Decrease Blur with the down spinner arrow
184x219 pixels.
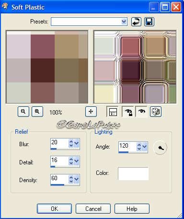[x=71, y=145]
